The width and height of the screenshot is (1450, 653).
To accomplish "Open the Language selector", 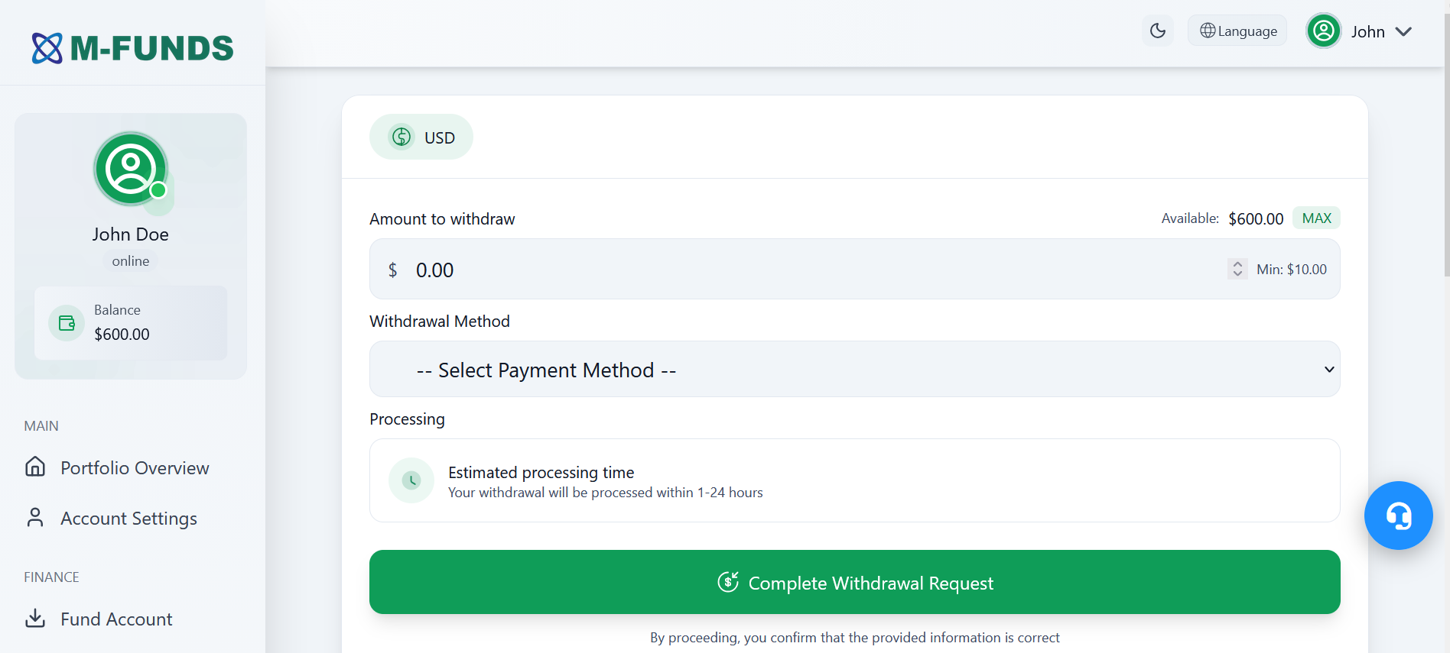I will [1237, 31].
